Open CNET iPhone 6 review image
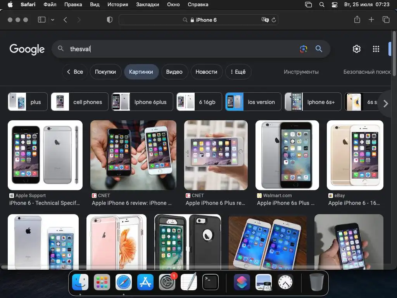 133,155
